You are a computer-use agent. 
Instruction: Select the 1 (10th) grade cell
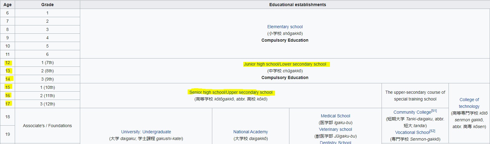point(47,87)
